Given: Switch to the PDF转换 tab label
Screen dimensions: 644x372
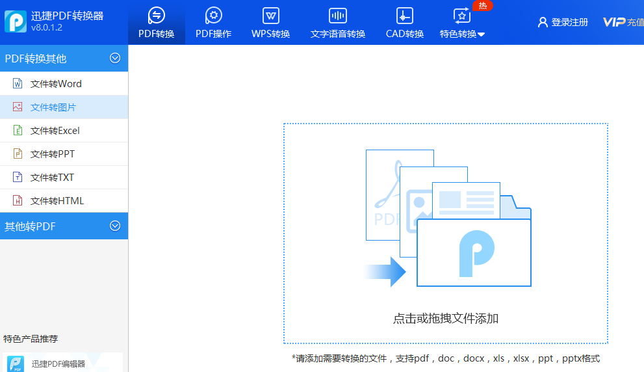Looking at the screenshot, I should coord(157,34).
